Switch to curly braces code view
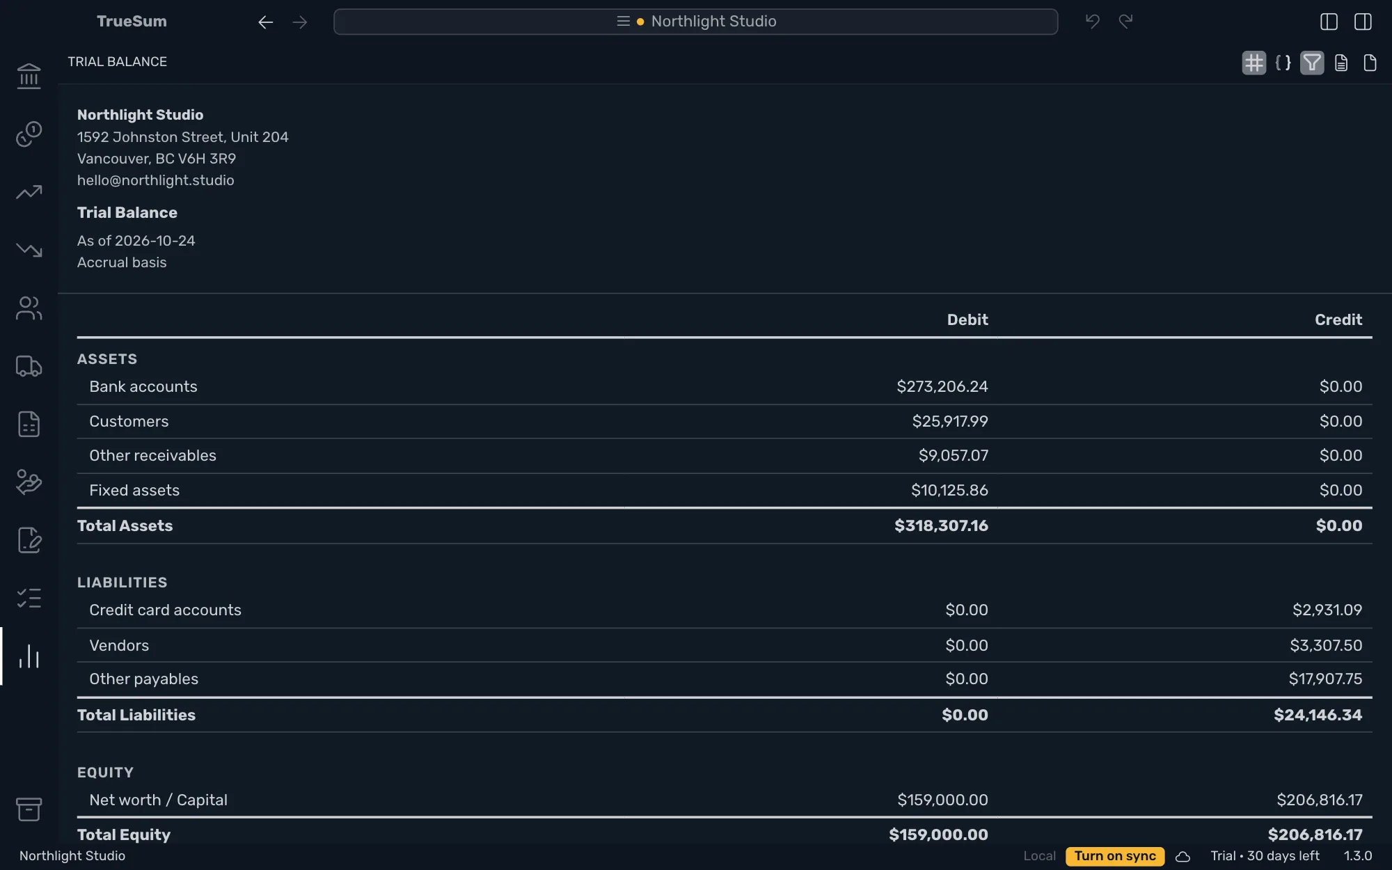Viewport: 1392px width, 870px height. point(1283,63)
